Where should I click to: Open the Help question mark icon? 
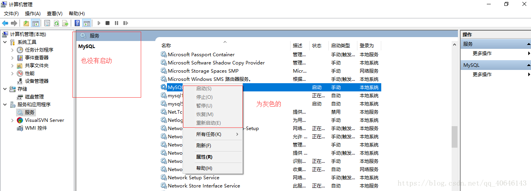[77, 23]
